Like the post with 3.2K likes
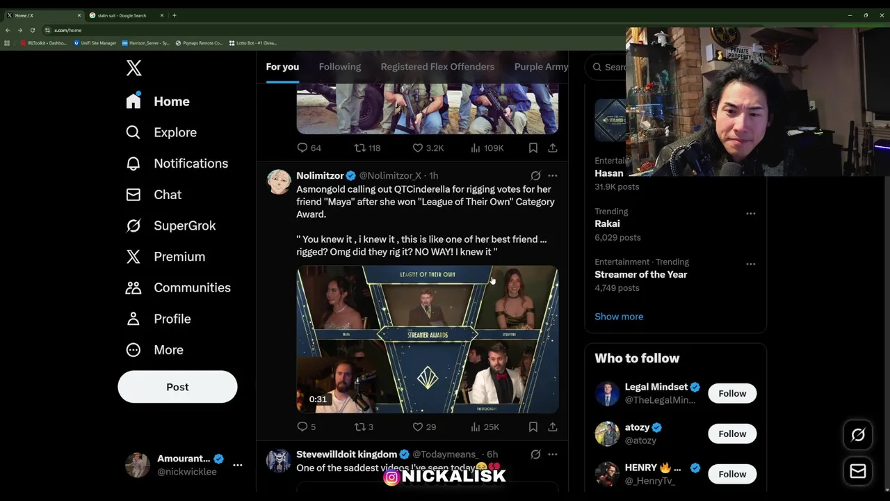Image resolution: width=890 pixels, height=501 pixels. click(x=428, y=148)
